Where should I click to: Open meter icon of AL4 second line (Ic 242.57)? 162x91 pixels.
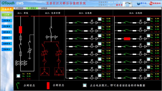click(x=149, y=28)
